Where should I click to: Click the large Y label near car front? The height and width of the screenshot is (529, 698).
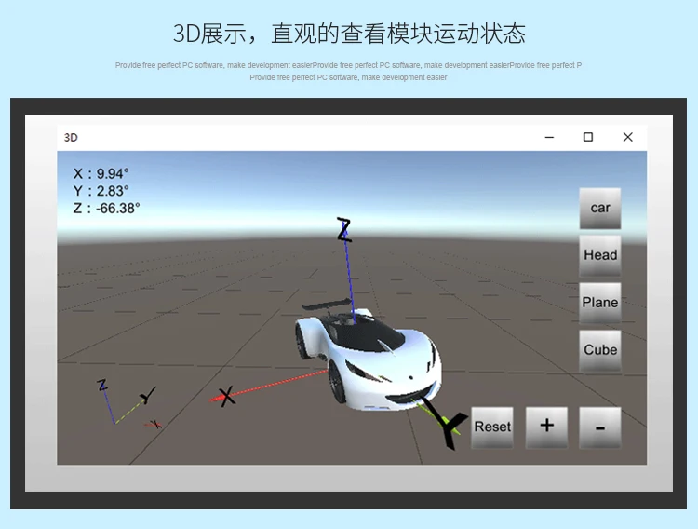[450, 426]
